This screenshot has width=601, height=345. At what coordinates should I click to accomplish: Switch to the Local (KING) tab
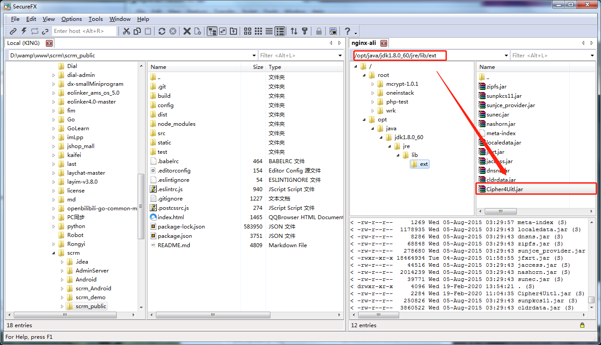(24, 43)
